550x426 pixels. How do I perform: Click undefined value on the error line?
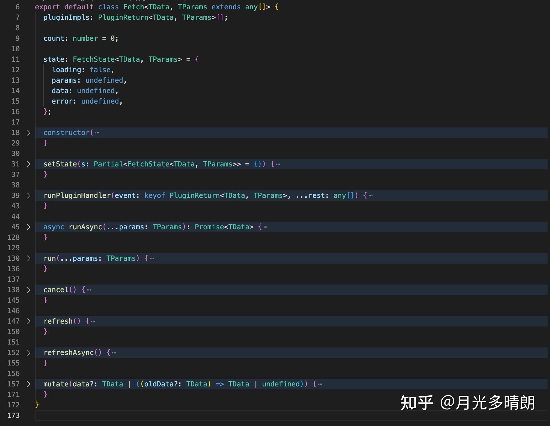[100, 101]
